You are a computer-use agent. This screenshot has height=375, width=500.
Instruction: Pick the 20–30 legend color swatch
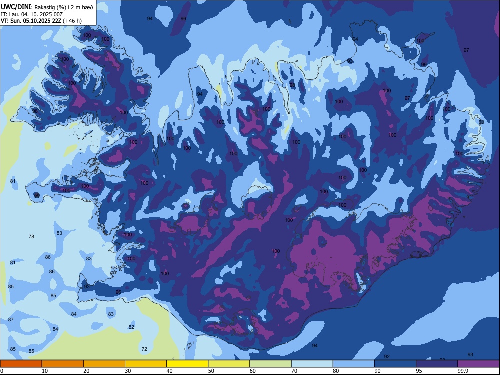[104, 364]
